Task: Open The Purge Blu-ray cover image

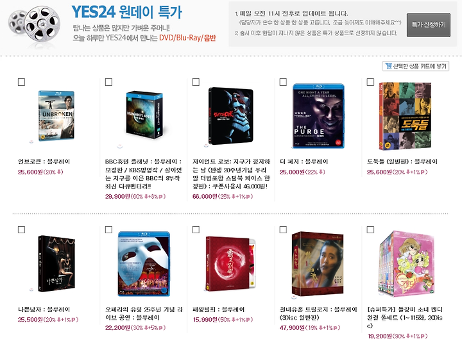Action: pyautogui.click(x=318, y=116)
